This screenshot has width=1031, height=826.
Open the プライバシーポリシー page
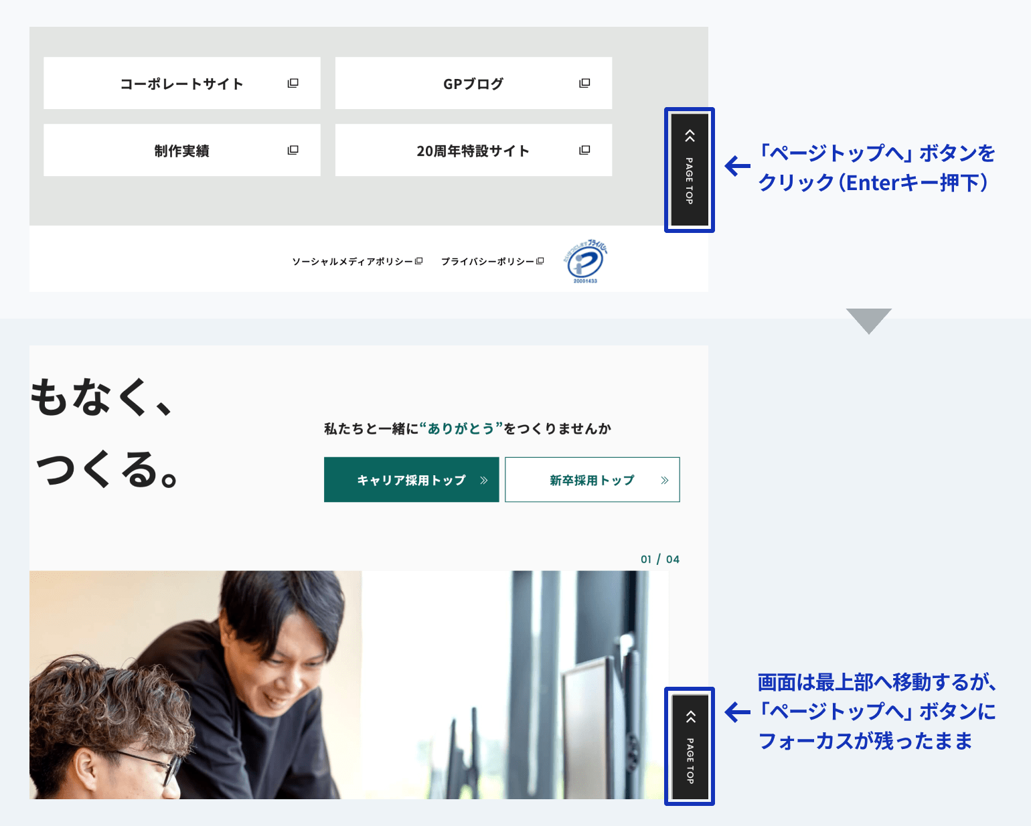click(x=488, y=260)
